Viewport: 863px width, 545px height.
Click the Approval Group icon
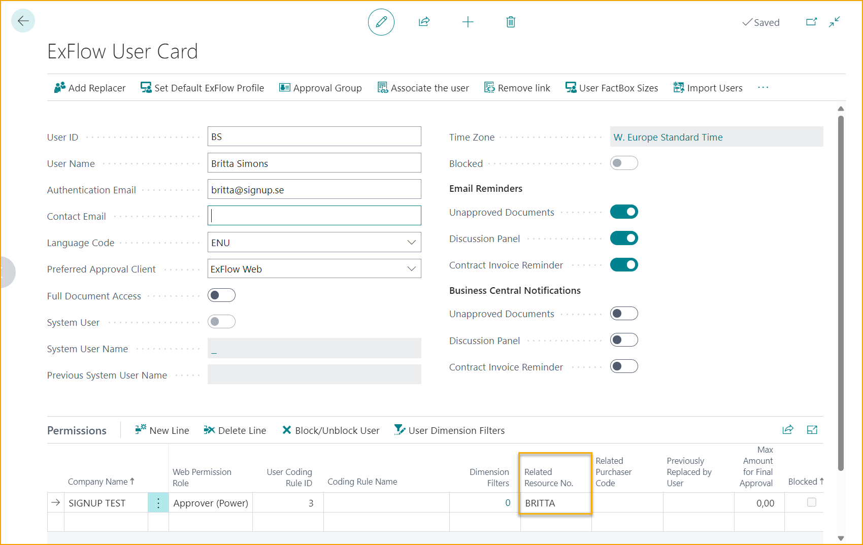tap(285, 88)
